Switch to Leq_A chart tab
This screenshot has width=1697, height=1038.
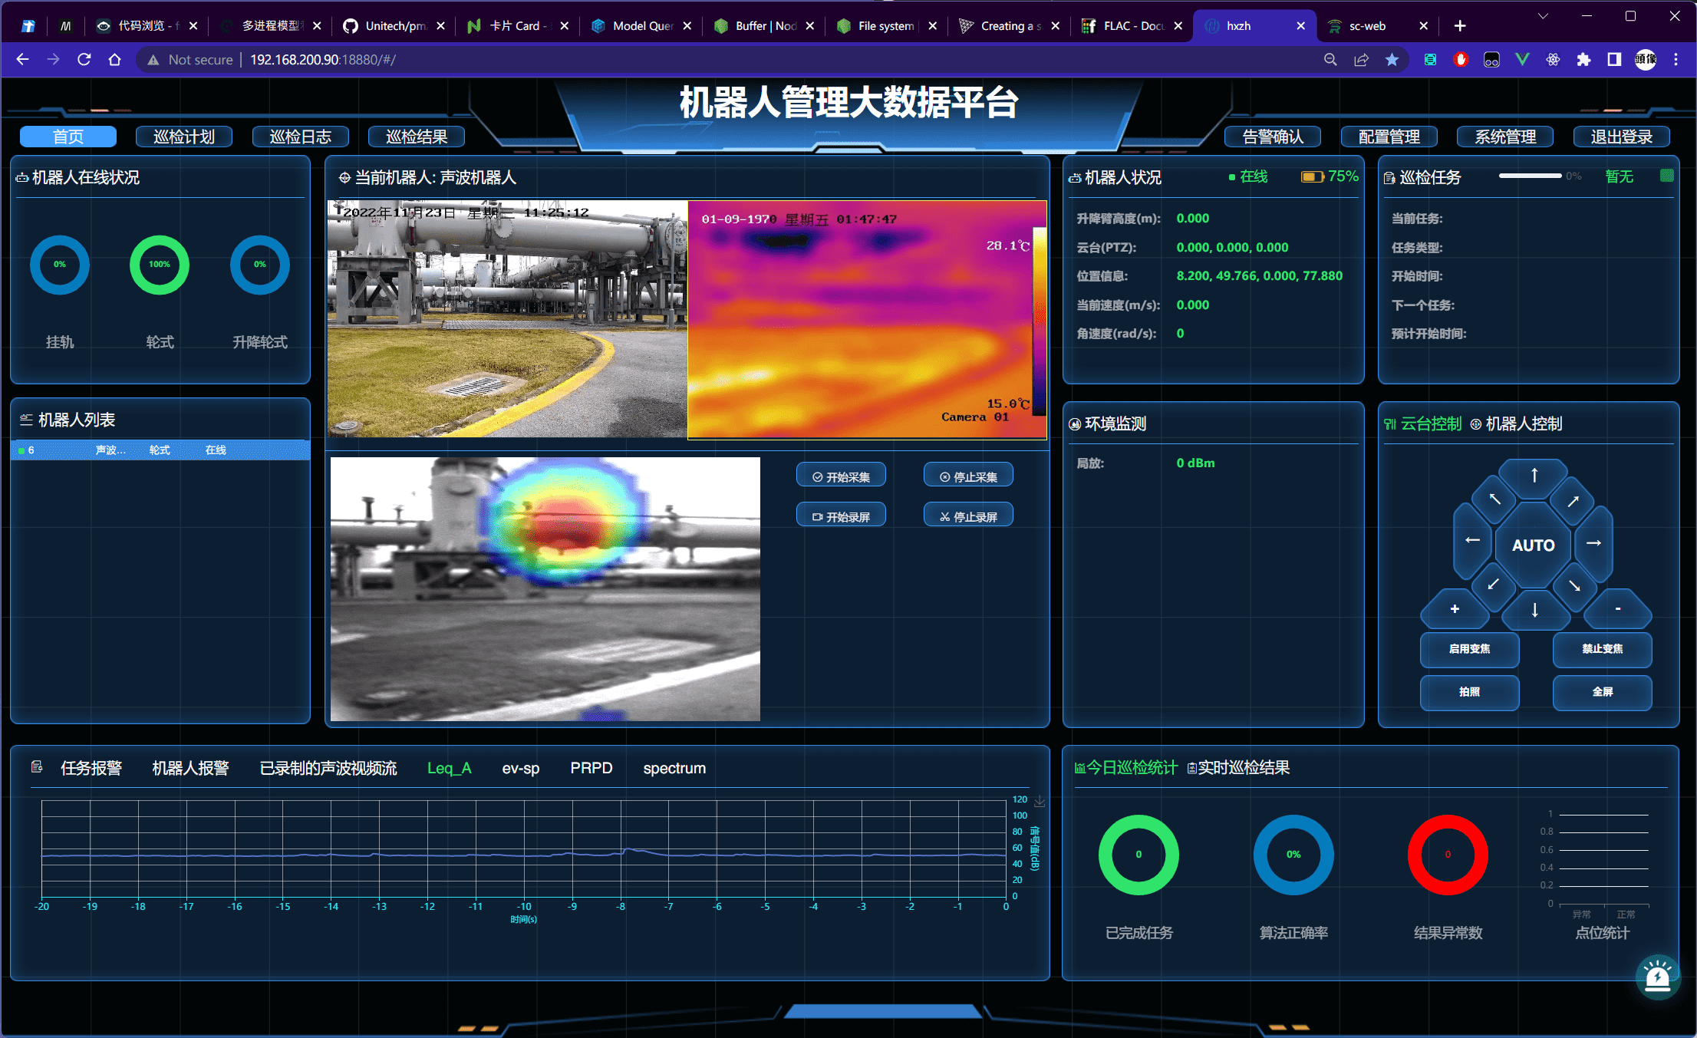(450, 768)
